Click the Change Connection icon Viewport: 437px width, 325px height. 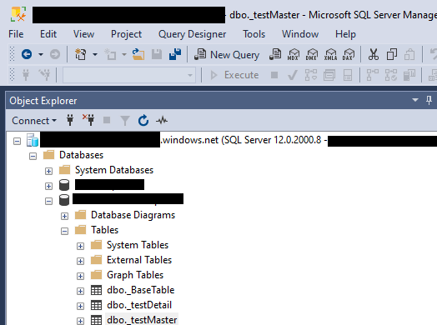[x=44, y=75]
